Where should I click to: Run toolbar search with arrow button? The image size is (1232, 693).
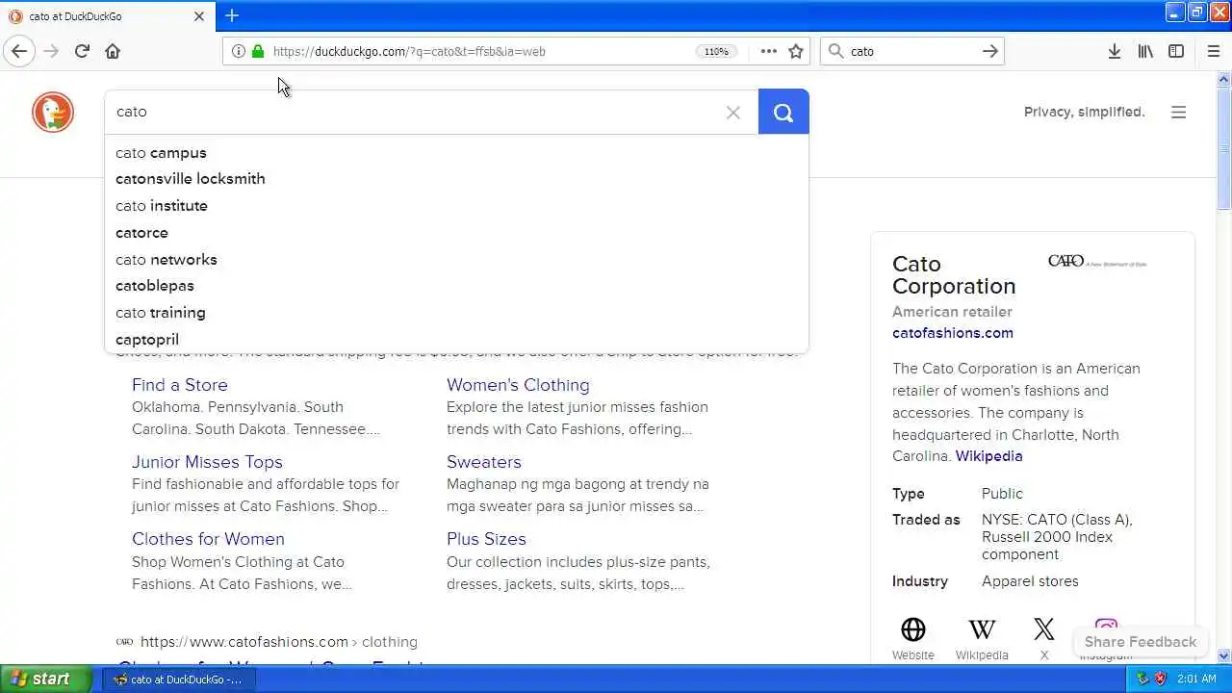[x=989, y=51]
